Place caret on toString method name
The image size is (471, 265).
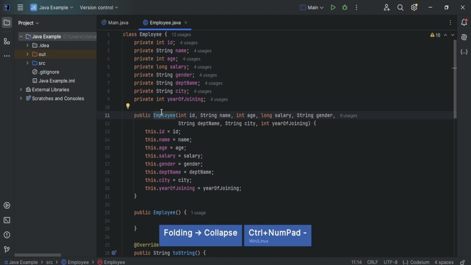[x=183, y=253]
